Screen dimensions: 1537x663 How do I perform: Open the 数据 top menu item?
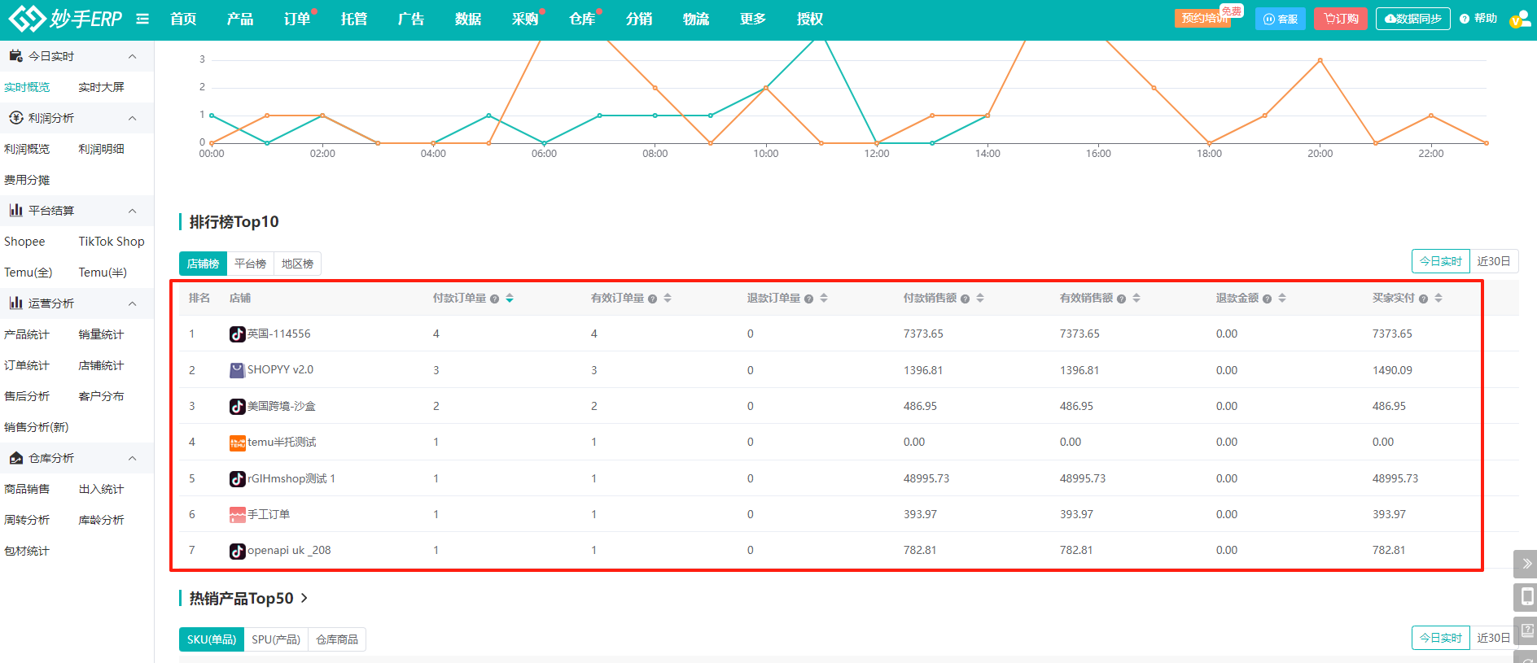[x=468, y=19]
